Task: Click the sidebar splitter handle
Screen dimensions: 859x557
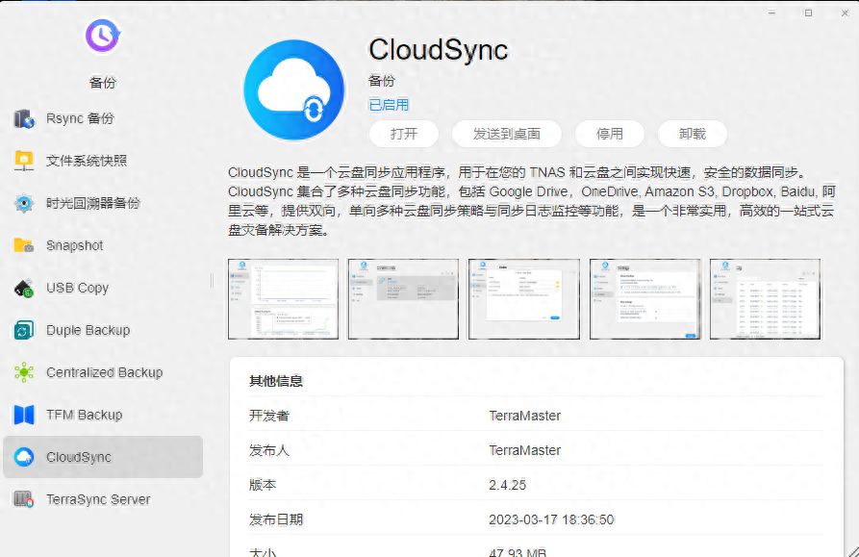Action: click(x=212, y=280)
